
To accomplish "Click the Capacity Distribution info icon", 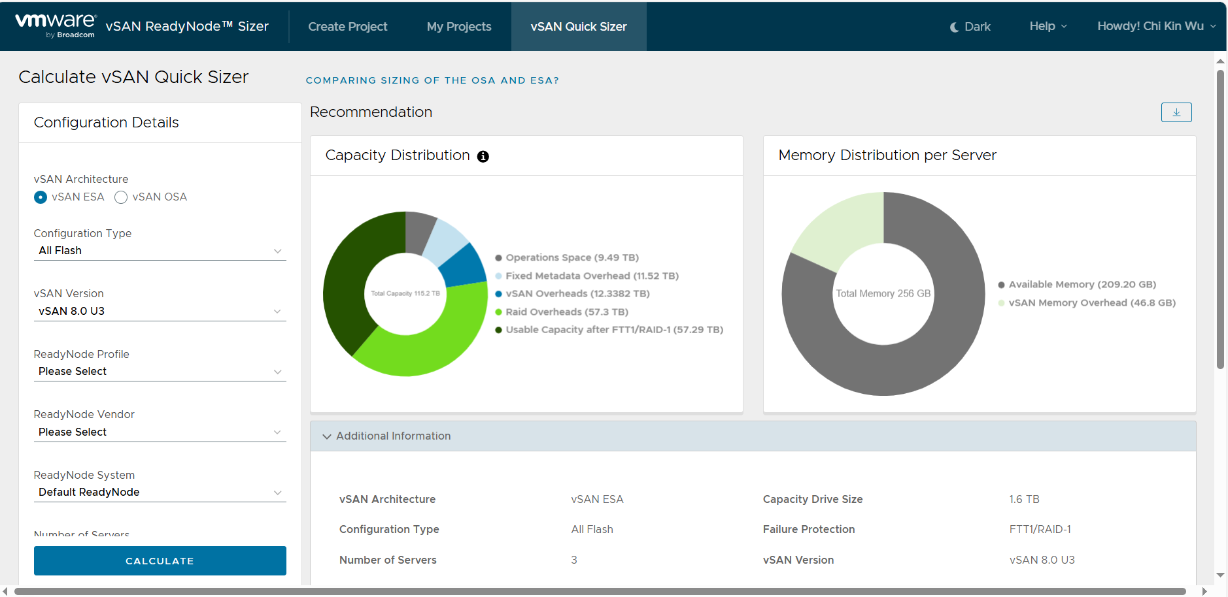I will click(483, 156).
